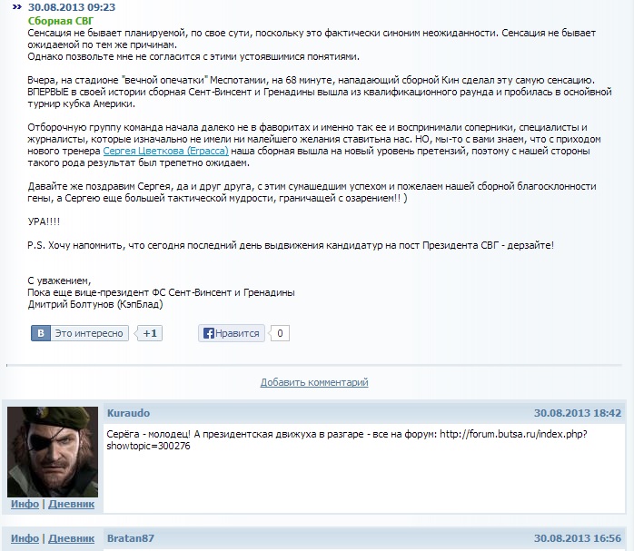Open Bratan87's username profile link
The width and height of the screenshot is (634, 551).
[131, 538]
